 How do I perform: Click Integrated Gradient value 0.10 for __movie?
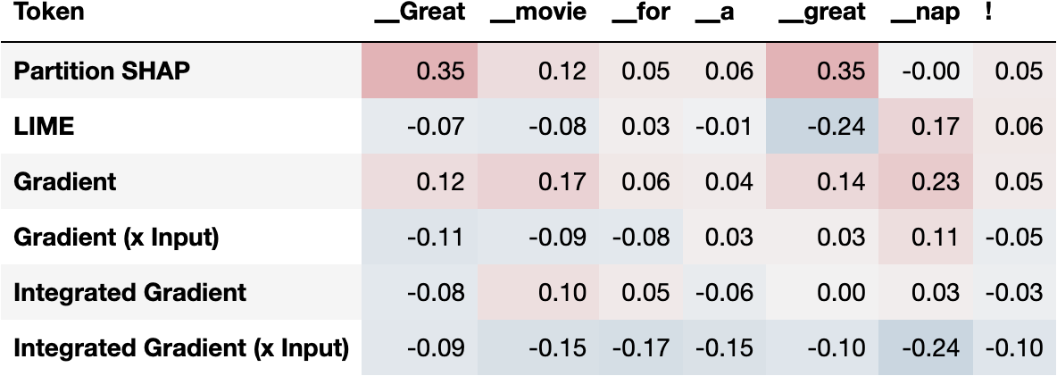562,293
